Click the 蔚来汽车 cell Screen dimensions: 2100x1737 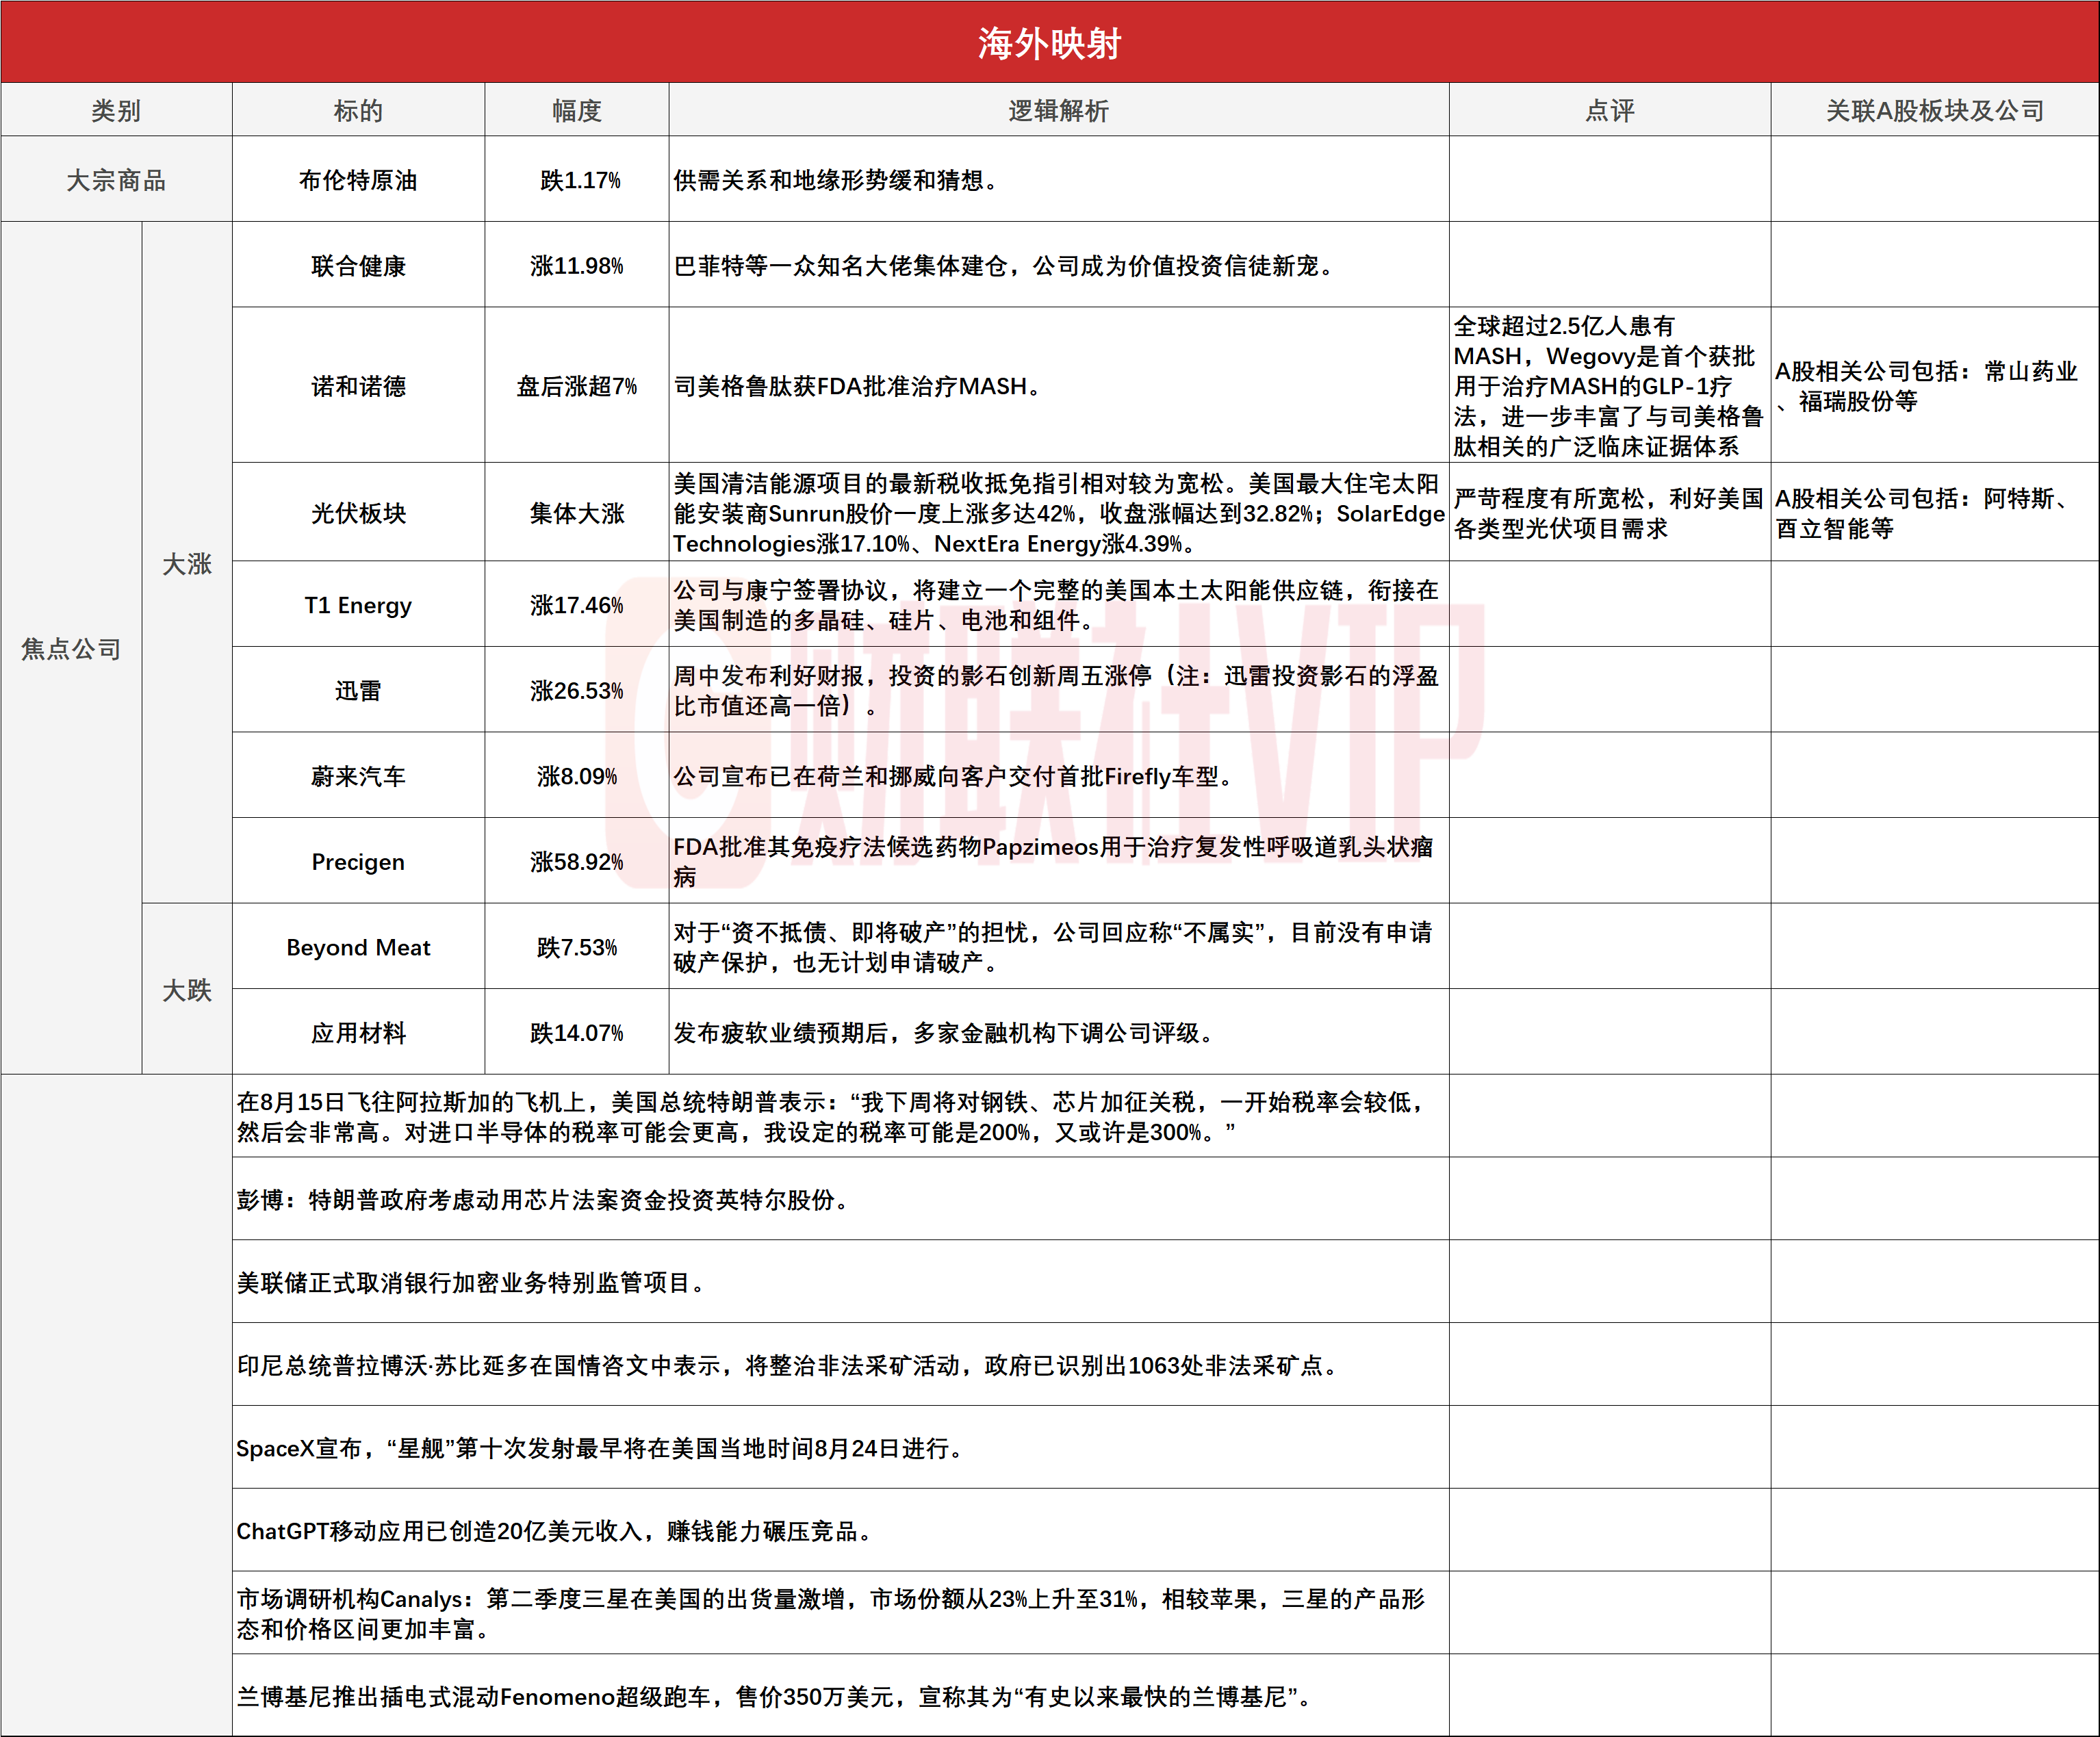[358, 775]
